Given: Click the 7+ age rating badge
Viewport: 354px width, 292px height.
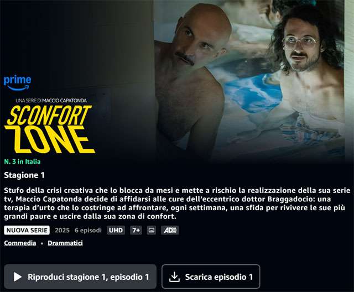Looking at the screenshot, I should click(136, 230).
